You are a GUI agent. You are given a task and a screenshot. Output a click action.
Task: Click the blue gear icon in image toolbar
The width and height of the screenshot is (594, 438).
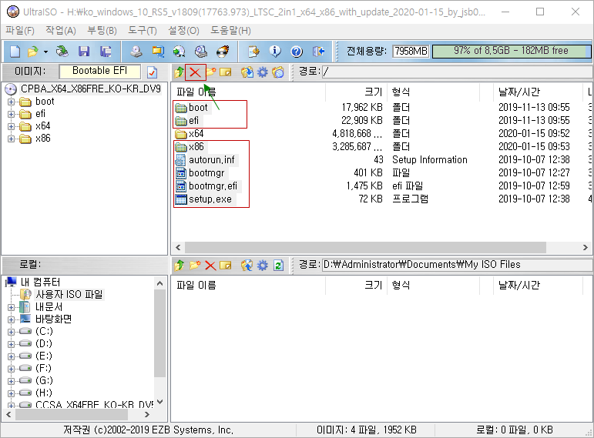pyautogui.click(x=263, y=72)
